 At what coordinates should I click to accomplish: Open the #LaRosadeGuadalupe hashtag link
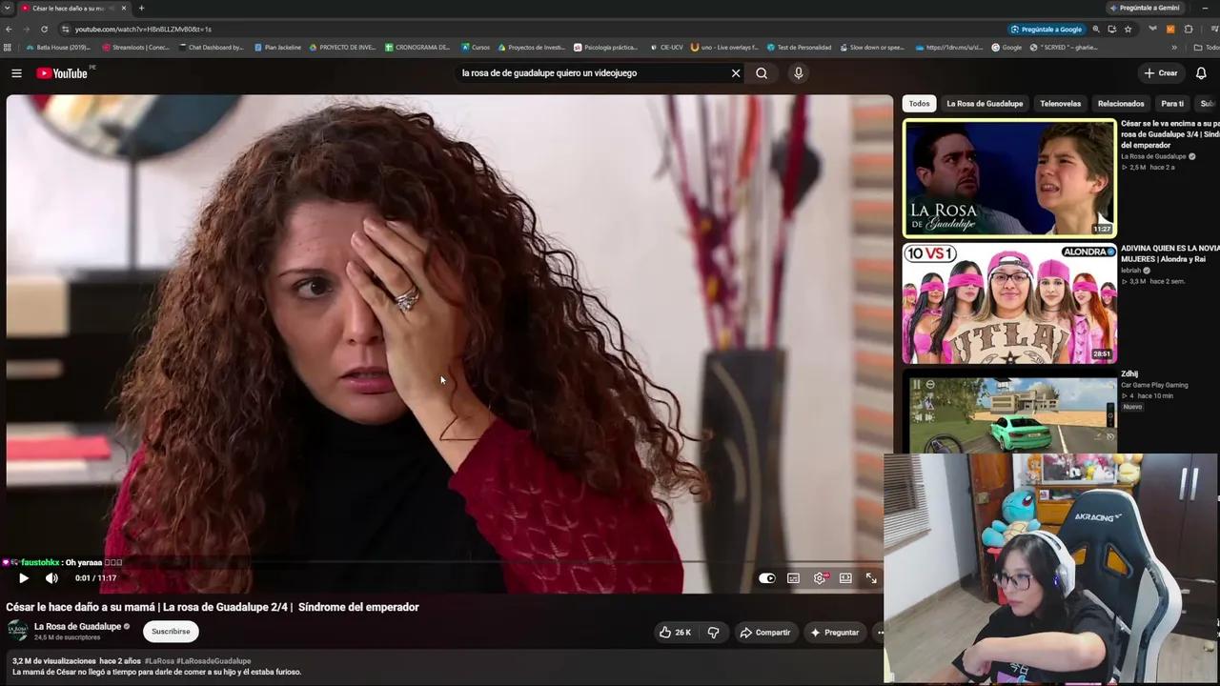coord(213,661)
